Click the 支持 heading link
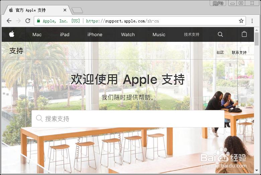261x175 pixels. tap(16, 51)
